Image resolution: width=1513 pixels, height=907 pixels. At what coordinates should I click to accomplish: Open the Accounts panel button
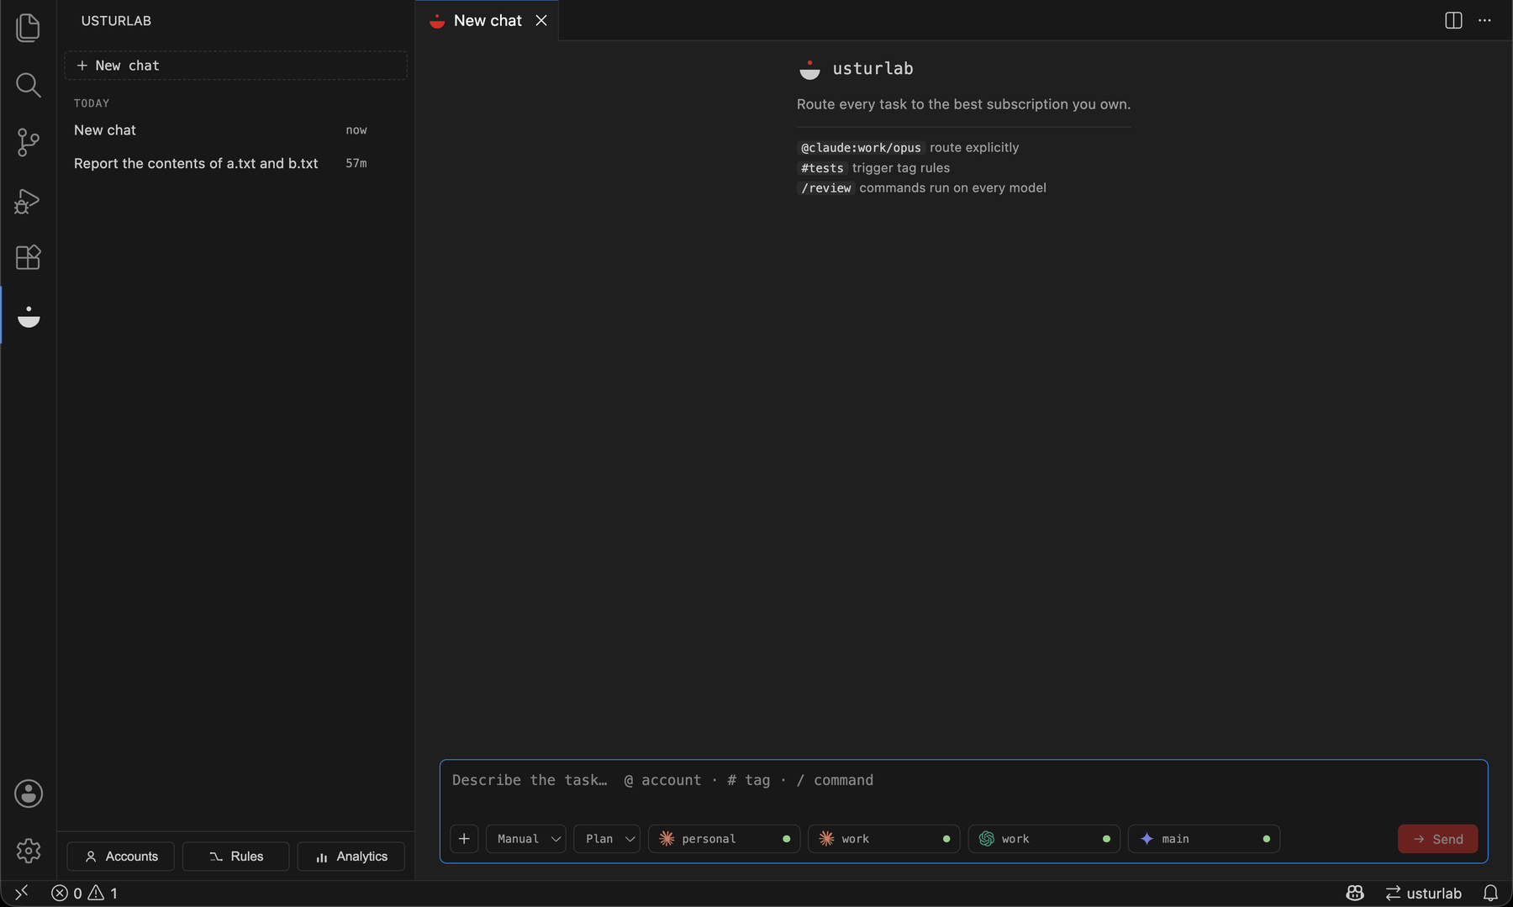pos(121,857)
